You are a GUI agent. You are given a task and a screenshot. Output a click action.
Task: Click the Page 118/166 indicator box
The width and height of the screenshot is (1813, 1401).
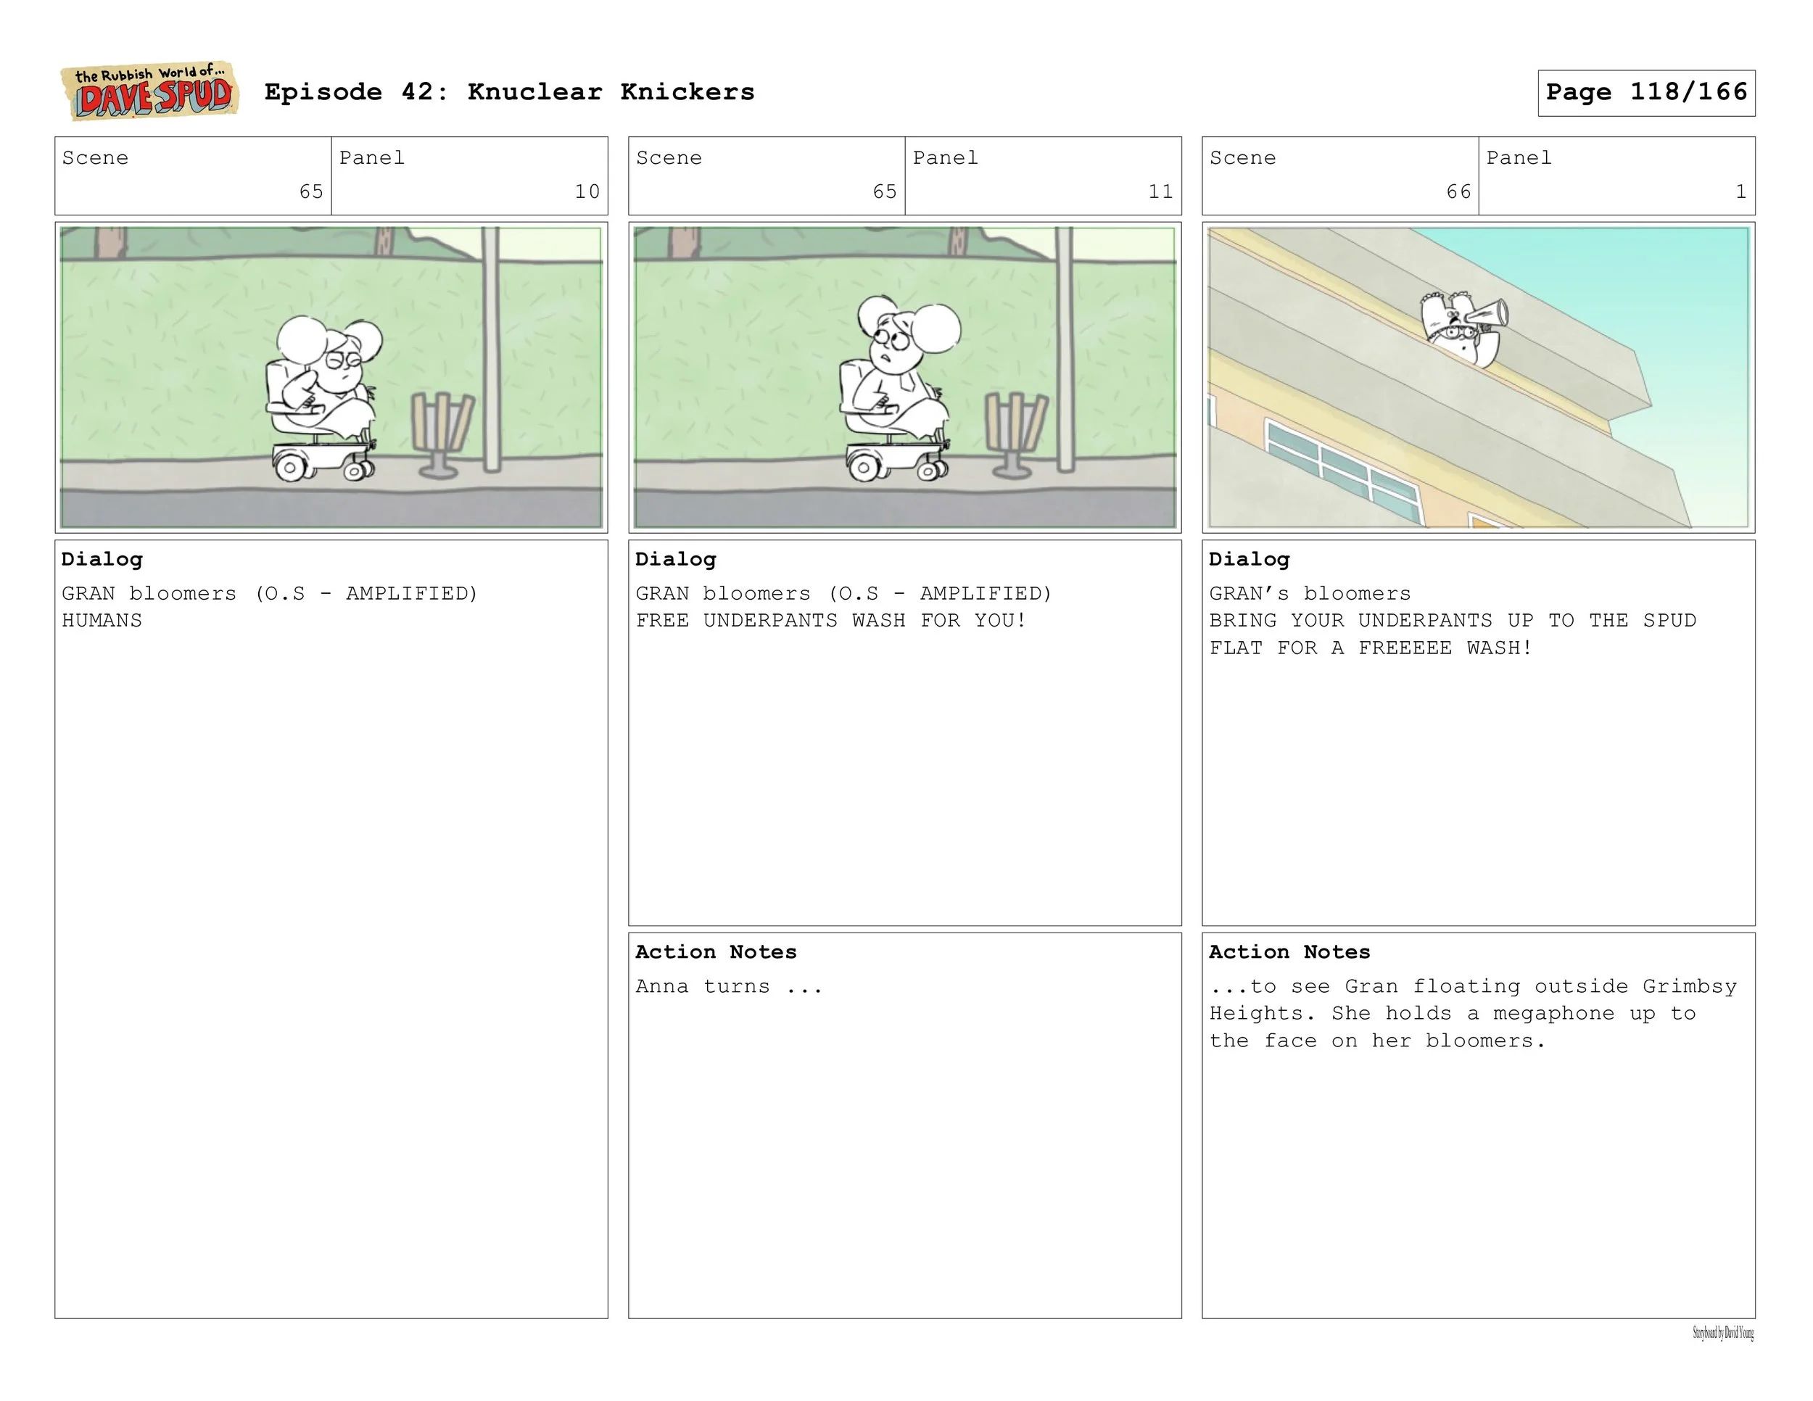point(1645,92)
